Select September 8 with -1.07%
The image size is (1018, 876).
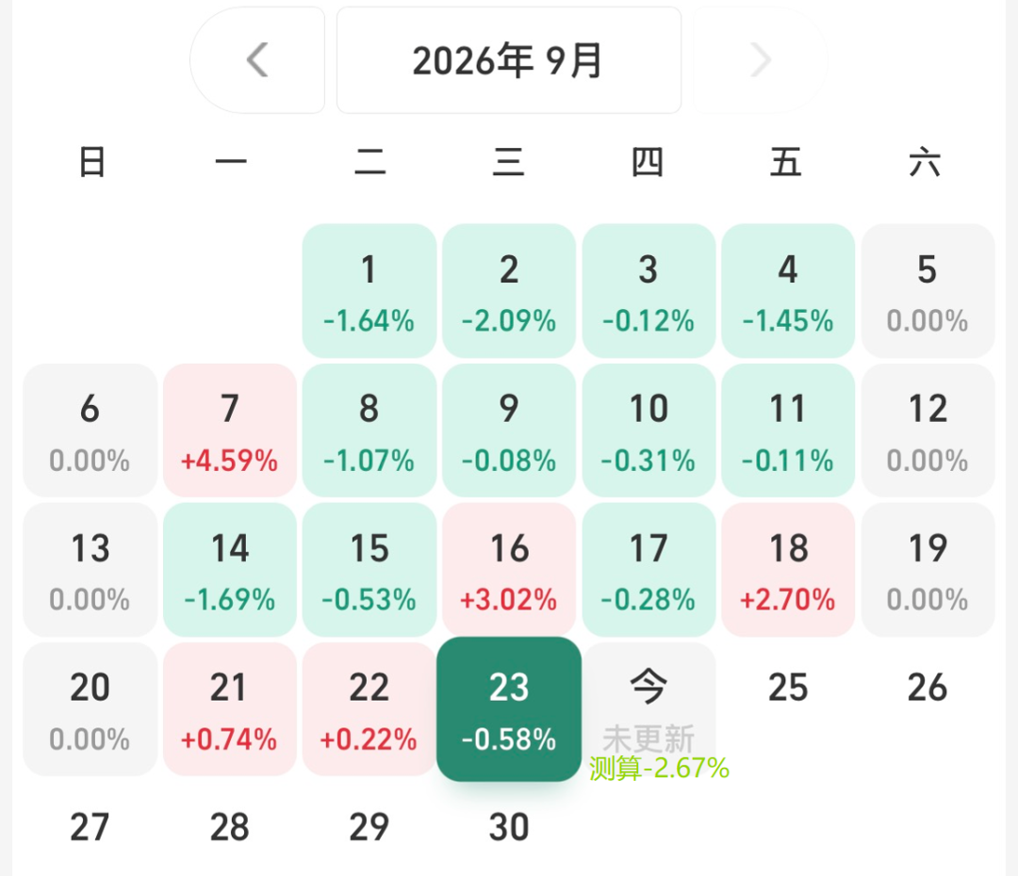coord(369,430)
